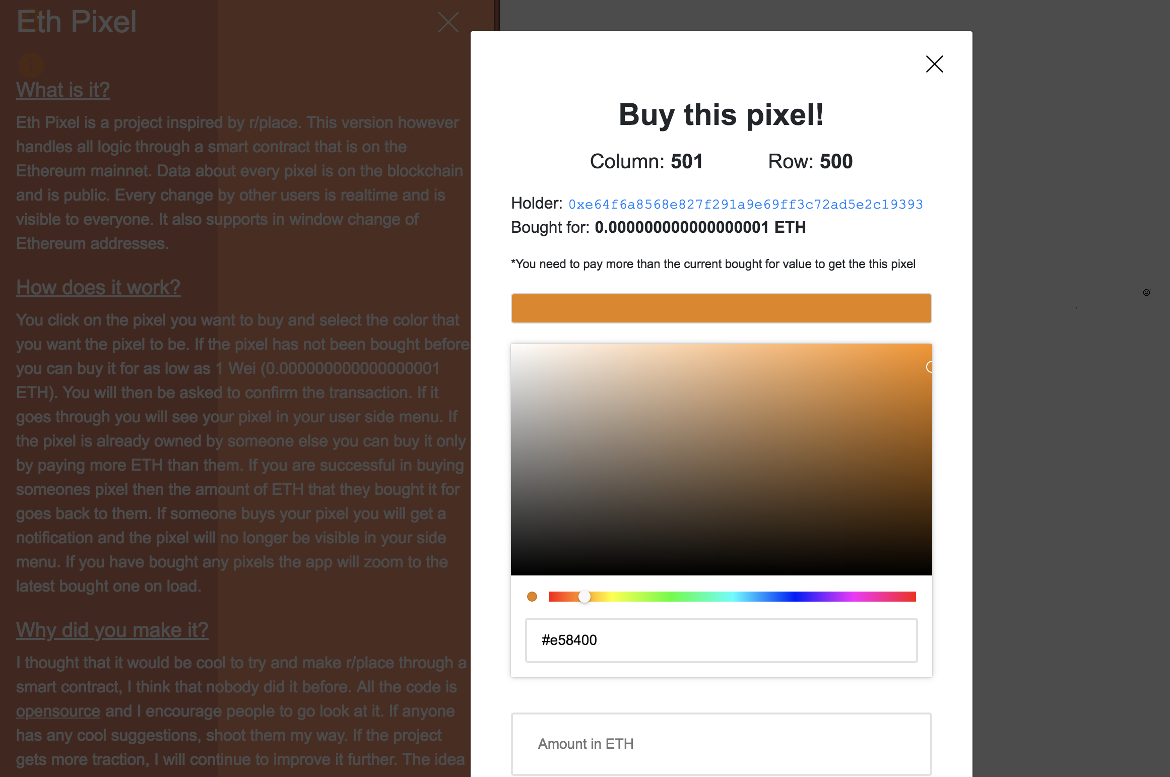1170x777 pixels.
Task: Open the opensource link
Action: pyautogui.click(x=58, y=711)
